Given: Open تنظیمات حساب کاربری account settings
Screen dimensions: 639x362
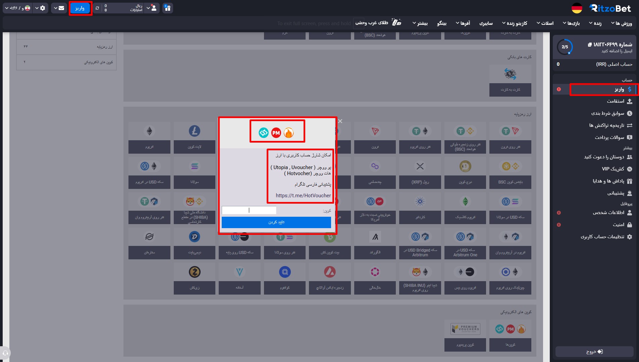Looking at the screenshot, I should click(595, 237).
